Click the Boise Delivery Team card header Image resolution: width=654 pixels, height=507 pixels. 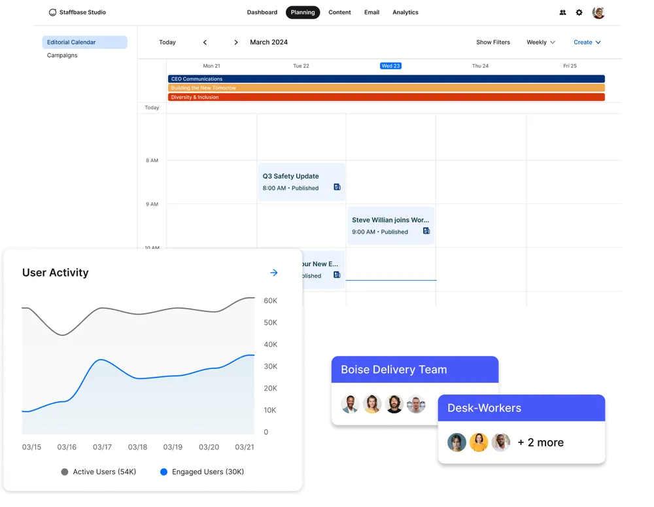click(415, 370)
